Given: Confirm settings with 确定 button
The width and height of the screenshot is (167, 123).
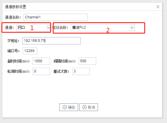Looking at the screenshot, I should [69, 107].
